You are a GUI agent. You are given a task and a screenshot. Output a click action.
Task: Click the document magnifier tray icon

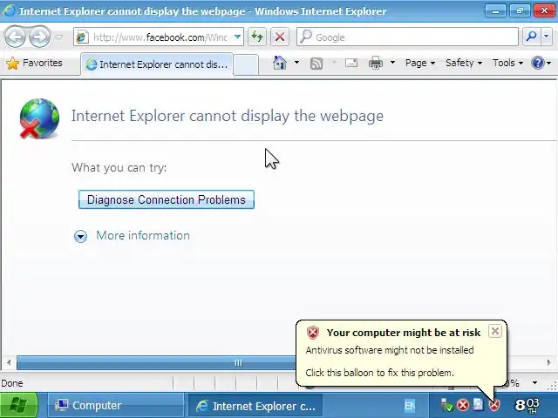[479, 404]
